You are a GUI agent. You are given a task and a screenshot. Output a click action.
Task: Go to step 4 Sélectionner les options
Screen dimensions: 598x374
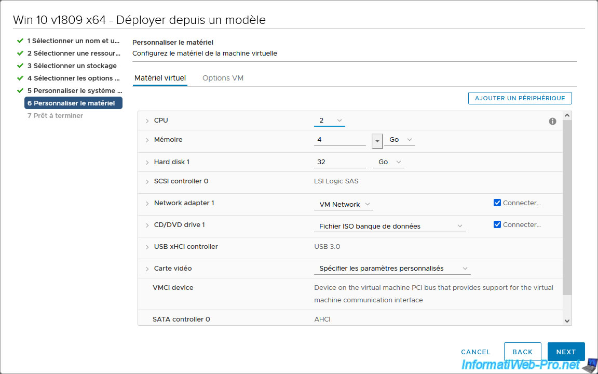(73, 78)
